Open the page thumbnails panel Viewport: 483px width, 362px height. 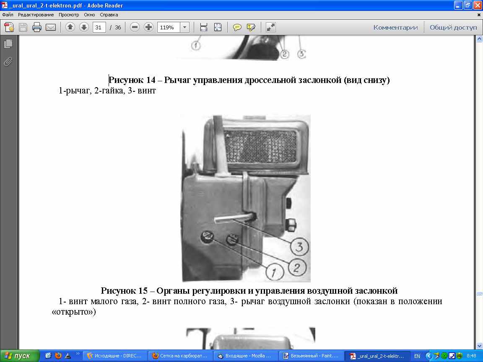tap(8, 44)
